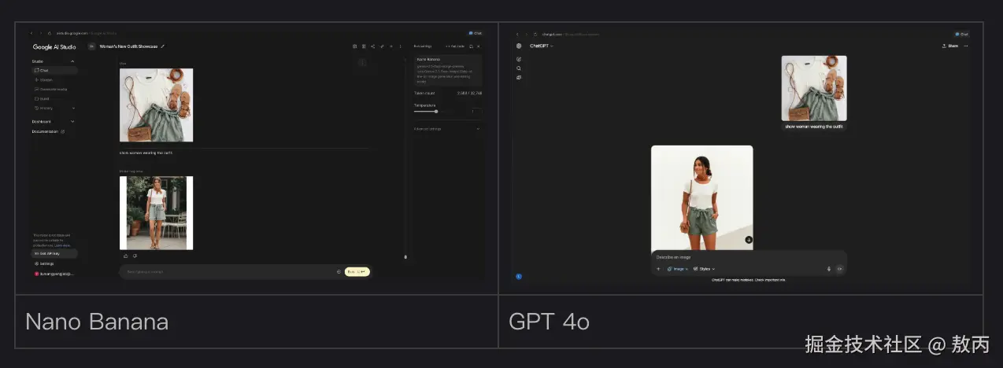Viewport: 1003px width, 368px height.
Task: Open Stream in the AI Studio sidebar
Action: pos(46,79)
